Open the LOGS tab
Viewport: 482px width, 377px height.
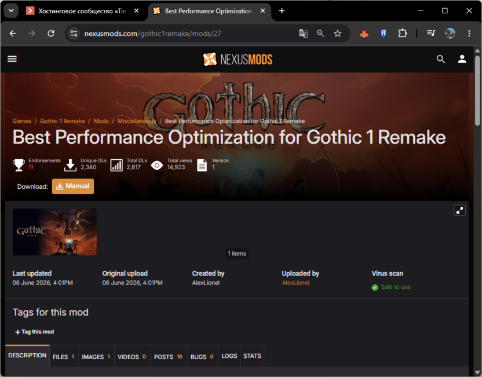[x=229, y=356]
